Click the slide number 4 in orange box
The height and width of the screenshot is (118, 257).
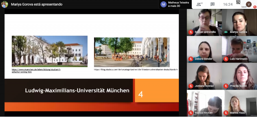[x=140, y=94]
